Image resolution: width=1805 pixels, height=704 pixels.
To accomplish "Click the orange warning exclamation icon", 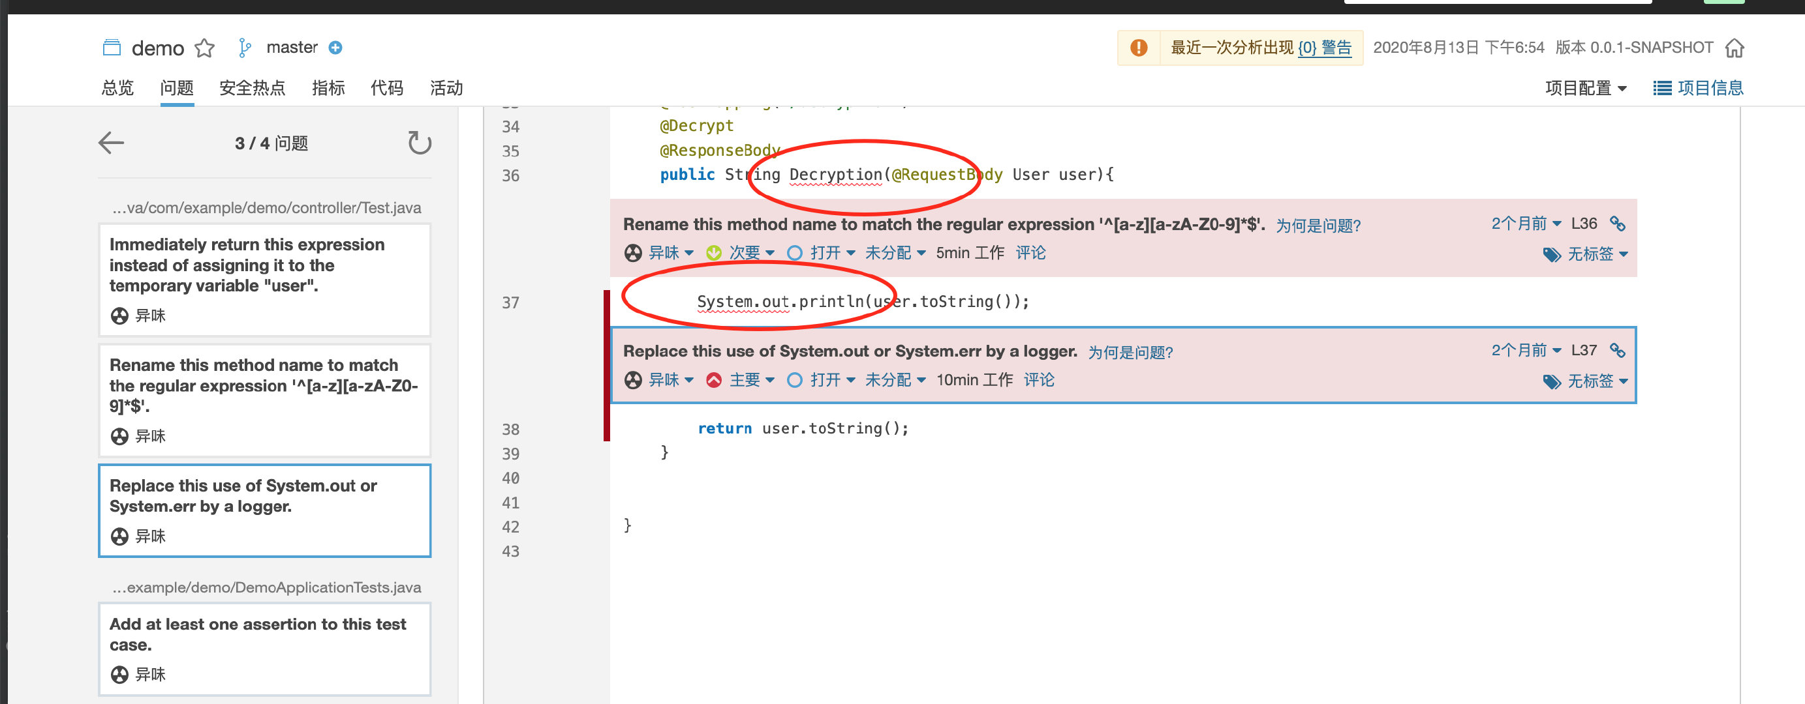I will coord(1139,48).
